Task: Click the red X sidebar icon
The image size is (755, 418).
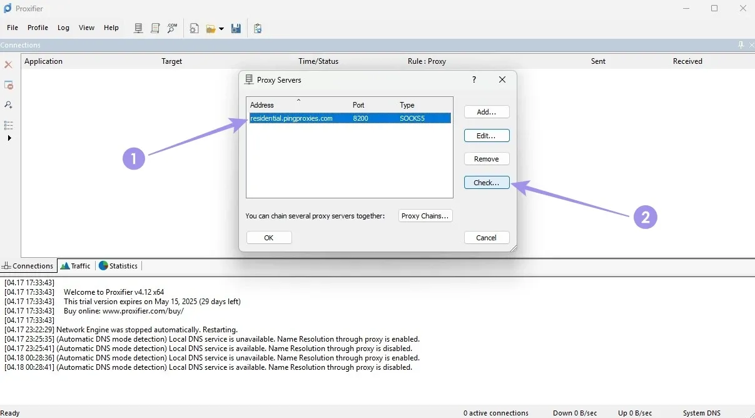Action: click(x=9, y=64)
